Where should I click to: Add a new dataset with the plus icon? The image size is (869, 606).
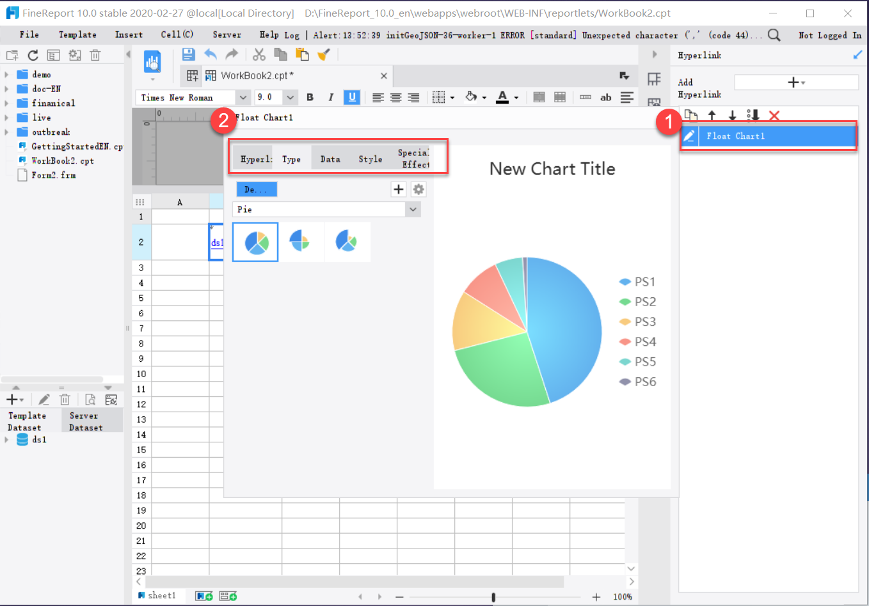coord(10,399)
